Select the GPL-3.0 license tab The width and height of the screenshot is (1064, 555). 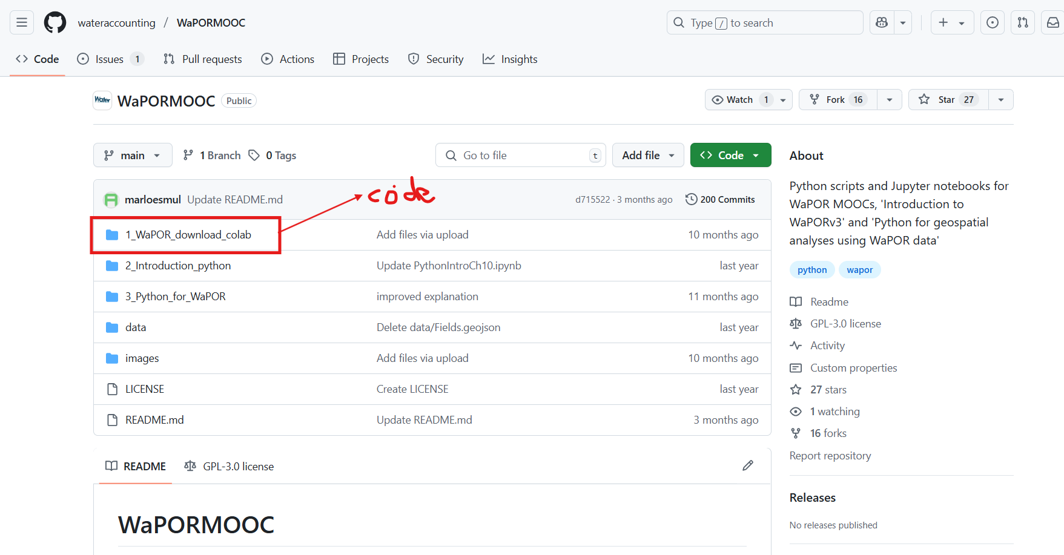click(x=229, y=466)
